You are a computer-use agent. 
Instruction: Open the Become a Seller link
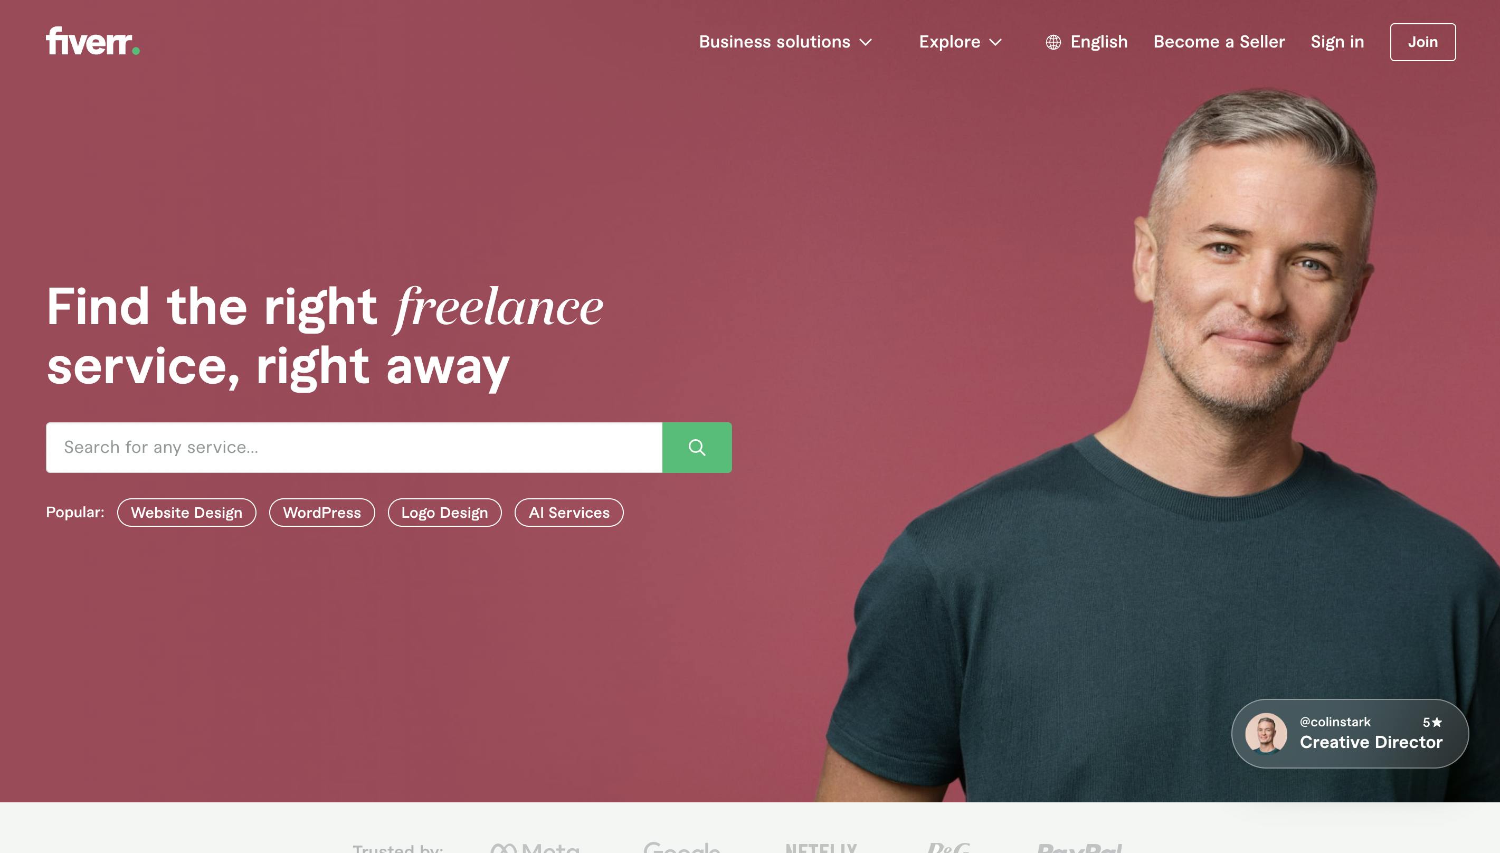click(1219, 42)
